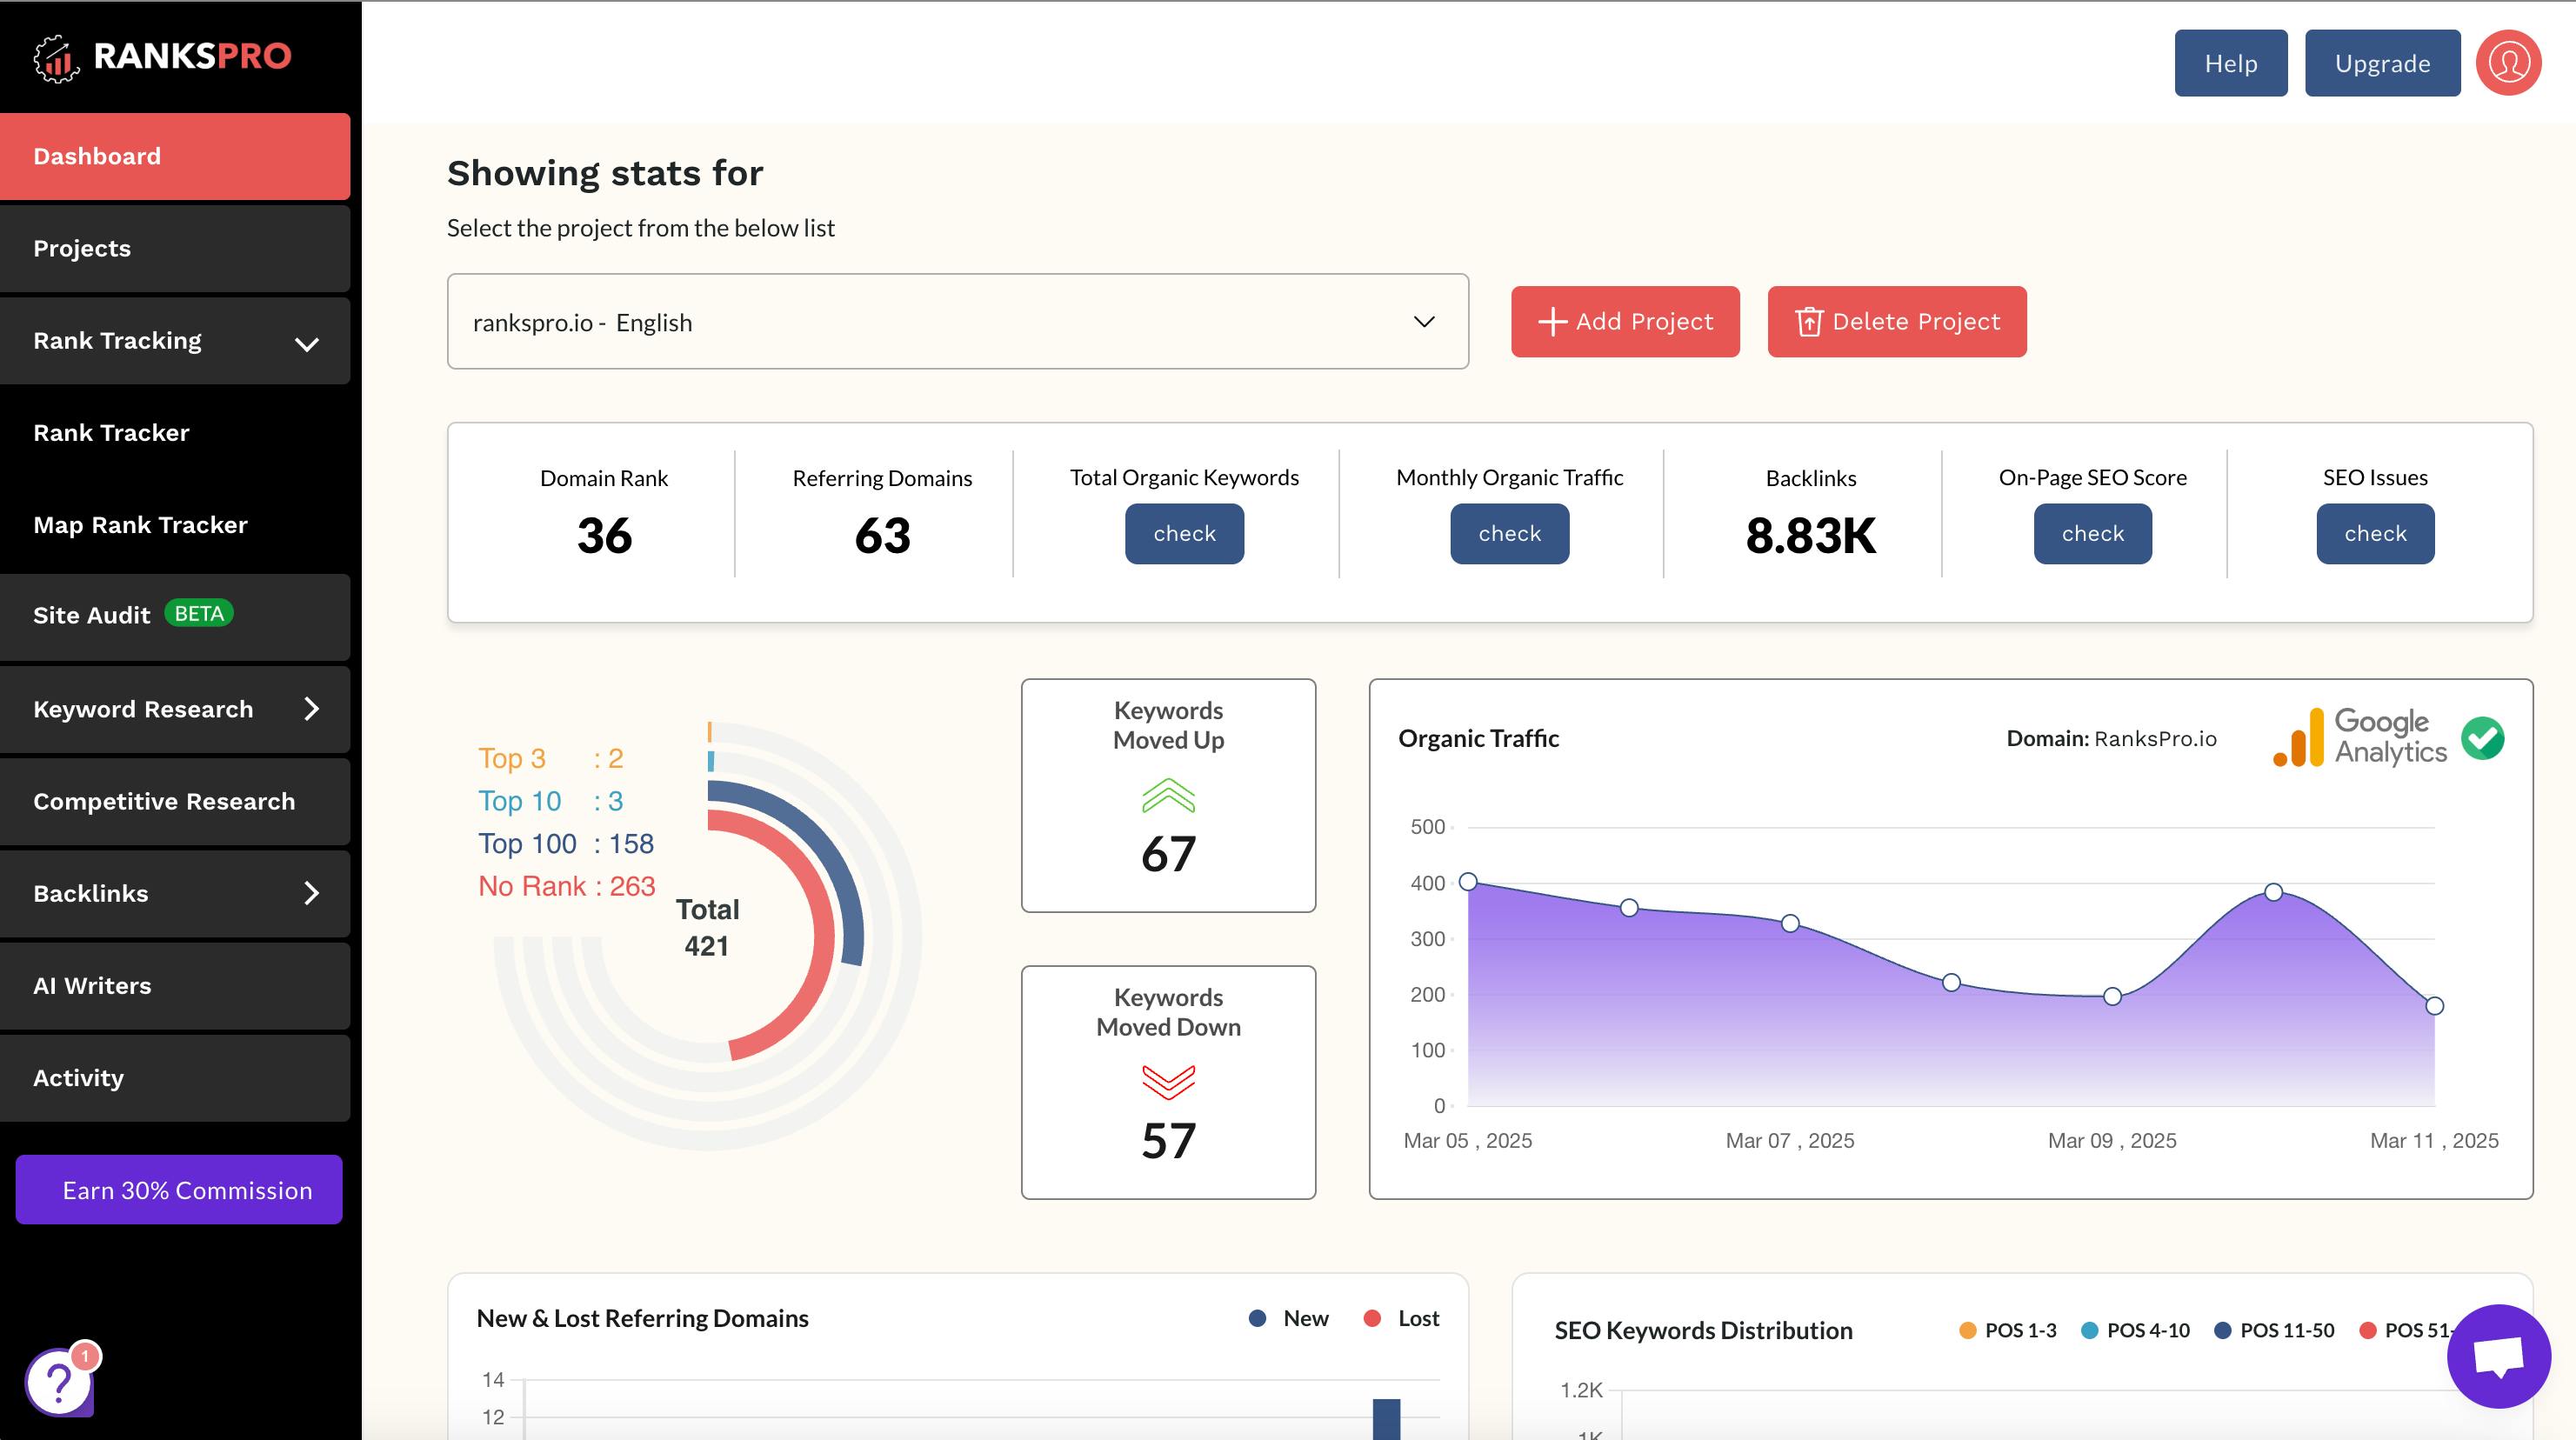Open the purple live chat bubble
This screenshot has height=1440, width=2576.
(x=2498, y=1356)
